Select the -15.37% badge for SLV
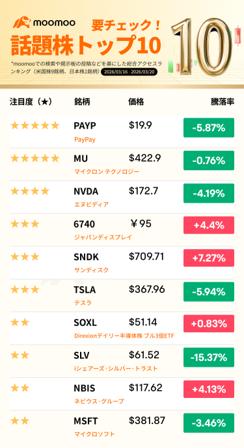The height and width of the screenshot is (448, 244). tap(209, 357)
